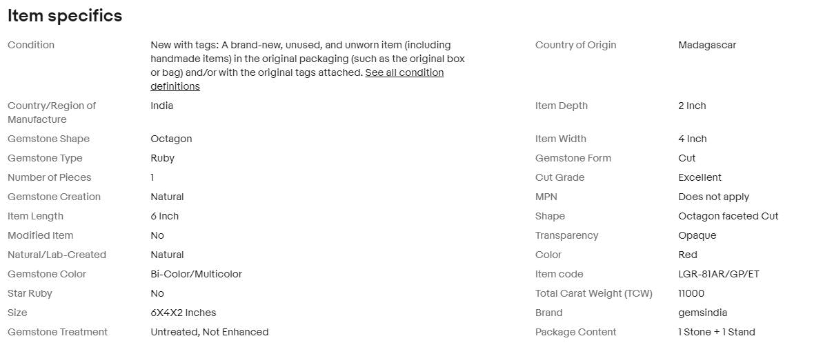Screen dimensions: 823x354
Task: Open the See all condition definitions link
Action: pyautogui.click(x=297, y=79)
